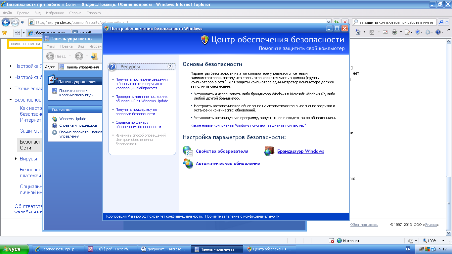452x254 pixels.
Task: Open Favorites star icon in Internet Explorer
Action: (5, 32)
